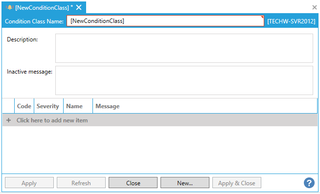Click the plus icon to add item
Image resolution: width=320 pixels, height=194 pixels.
[x=9, y=120]
